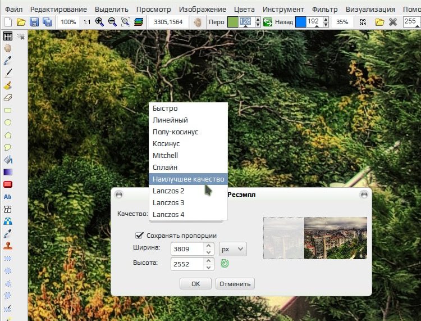This screenshot has height=321, width=421.
Task: Open the Цвета menu
Action: pos(244,9)
